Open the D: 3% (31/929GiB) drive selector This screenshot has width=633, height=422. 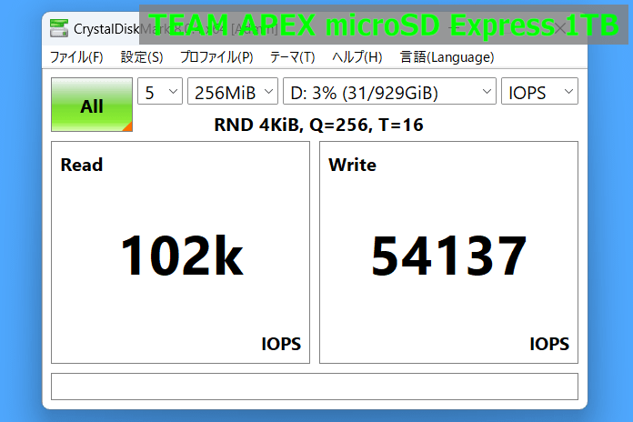coord(389,92)
